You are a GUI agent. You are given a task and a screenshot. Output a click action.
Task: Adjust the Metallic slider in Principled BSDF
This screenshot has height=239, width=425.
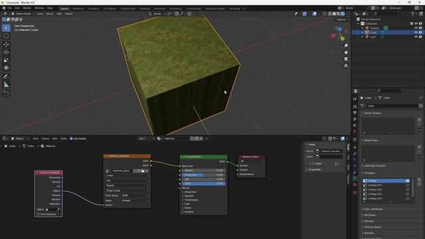(x=203, y=171)
